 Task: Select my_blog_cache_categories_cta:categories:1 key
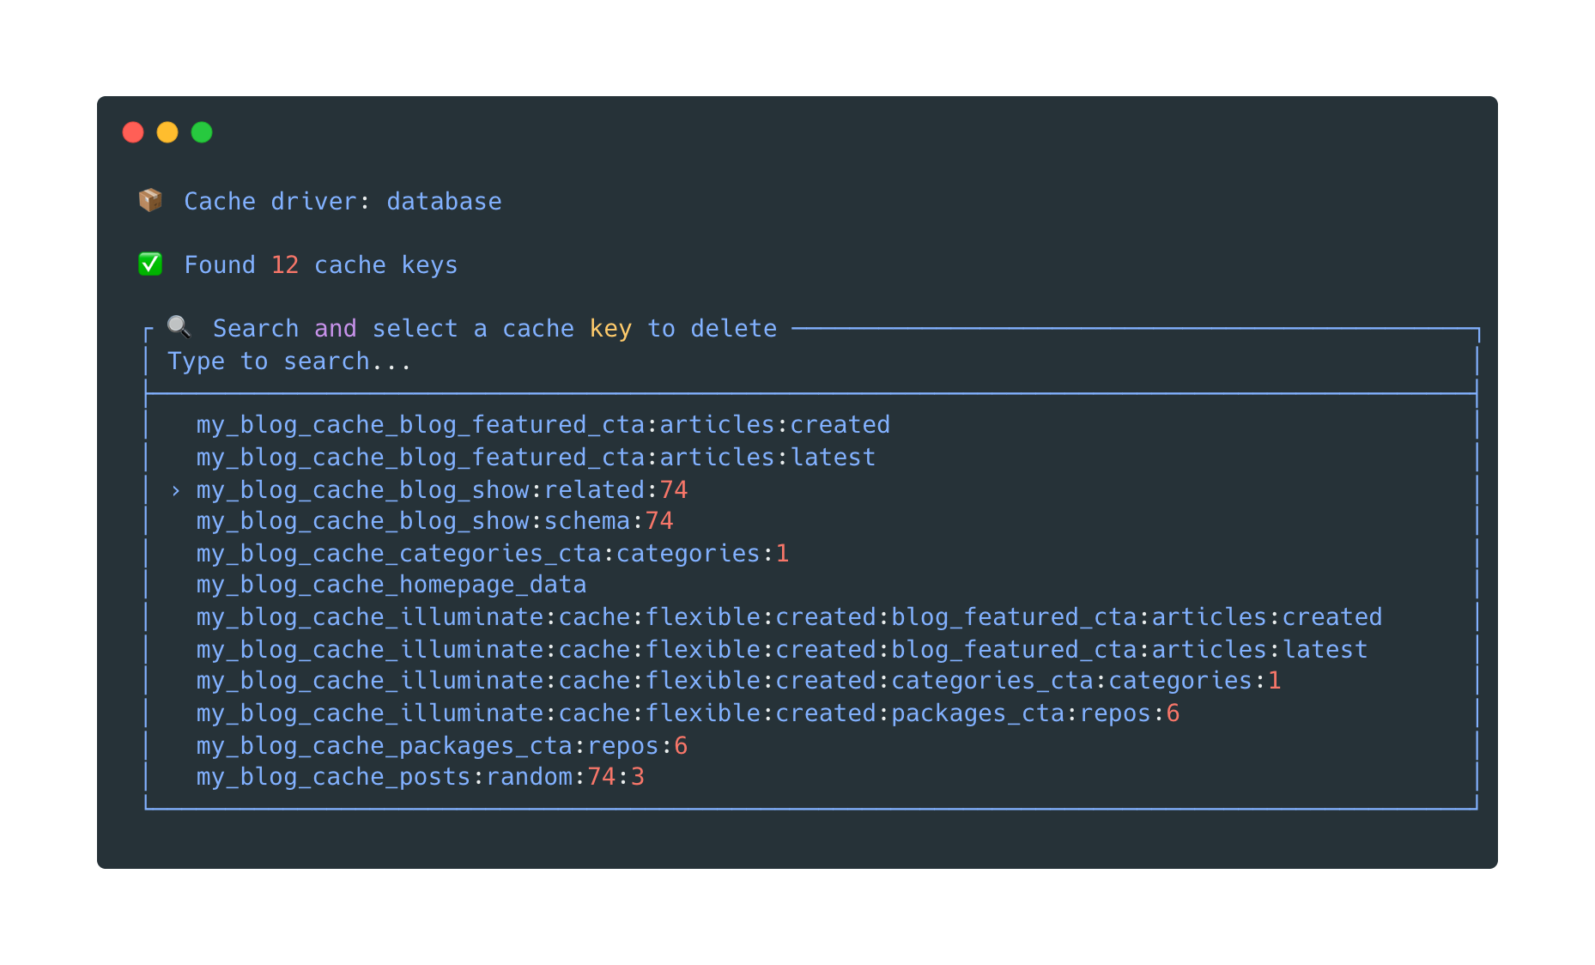(x=492, y=554)
